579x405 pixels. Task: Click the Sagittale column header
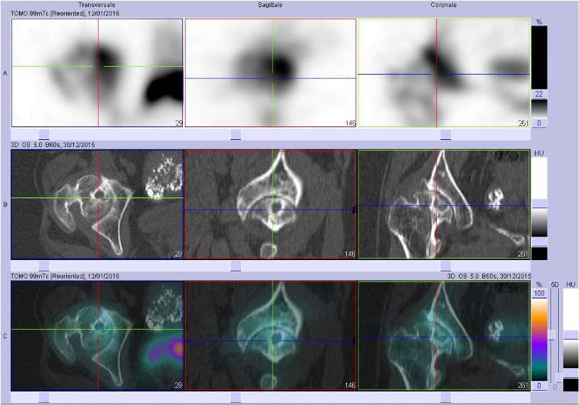[270, 5]
